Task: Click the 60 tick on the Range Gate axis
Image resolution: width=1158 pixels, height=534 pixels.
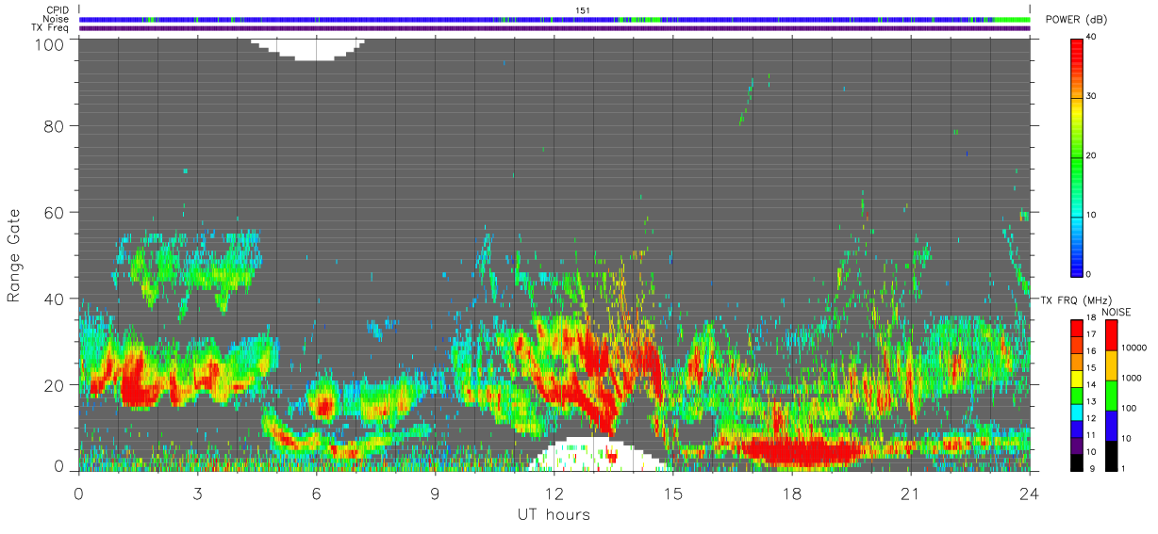Action: click(55, 213)
